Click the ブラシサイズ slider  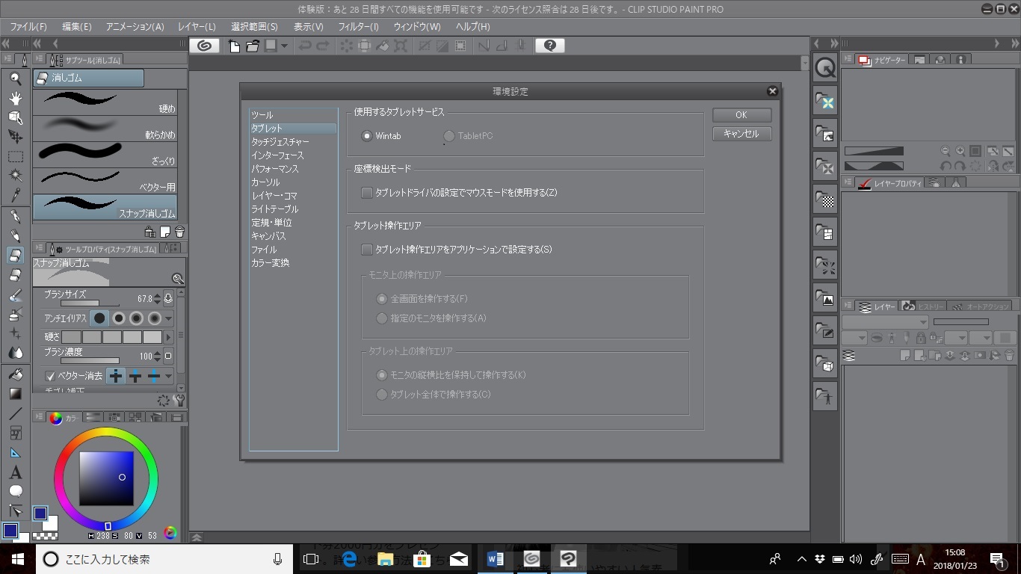[x=90, y=303]
